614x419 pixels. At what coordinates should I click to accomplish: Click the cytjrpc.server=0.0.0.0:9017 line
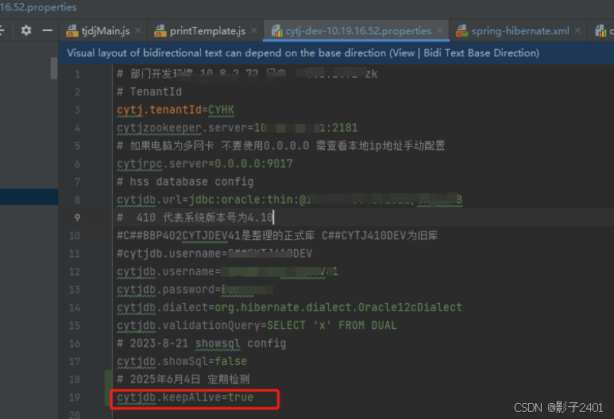[205, 164]
